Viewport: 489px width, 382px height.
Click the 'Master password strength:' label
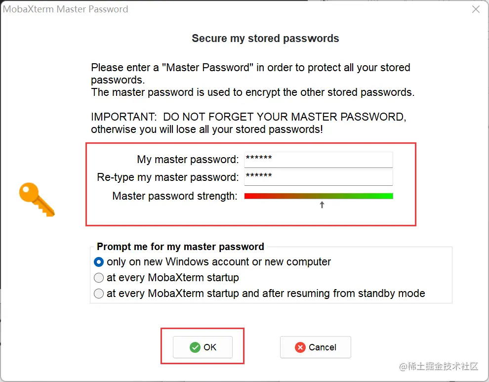[175, 196]
